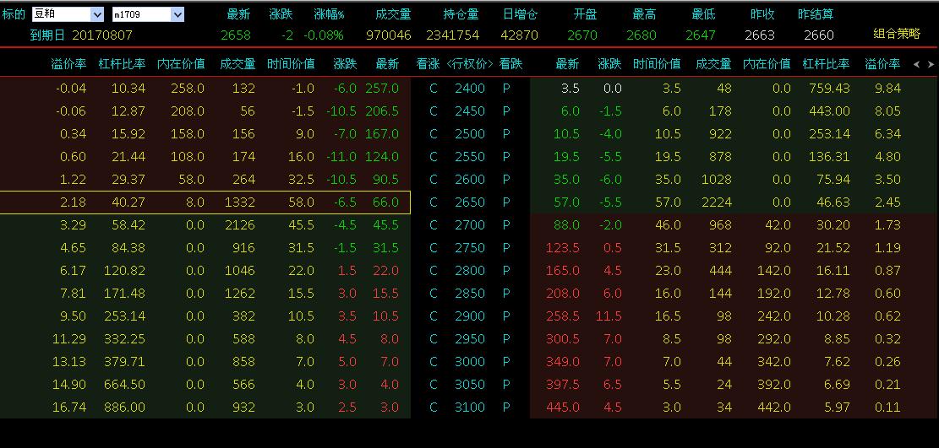Click the 日增仓 value 42870
Image resolution: width=939 pixels, height=448 pixels.
point(519,35)
